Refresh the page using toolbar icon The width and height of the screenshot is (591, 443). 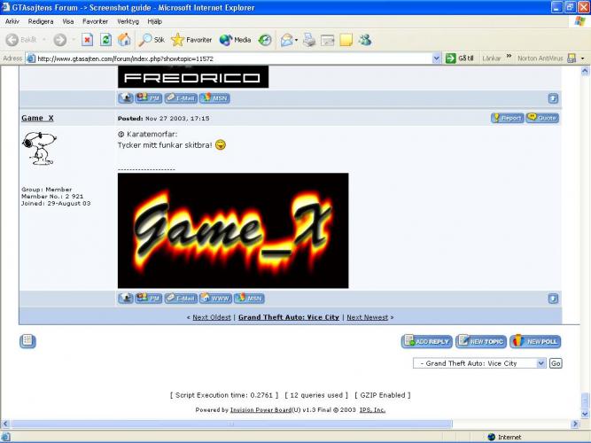click(x=105, y=40)
